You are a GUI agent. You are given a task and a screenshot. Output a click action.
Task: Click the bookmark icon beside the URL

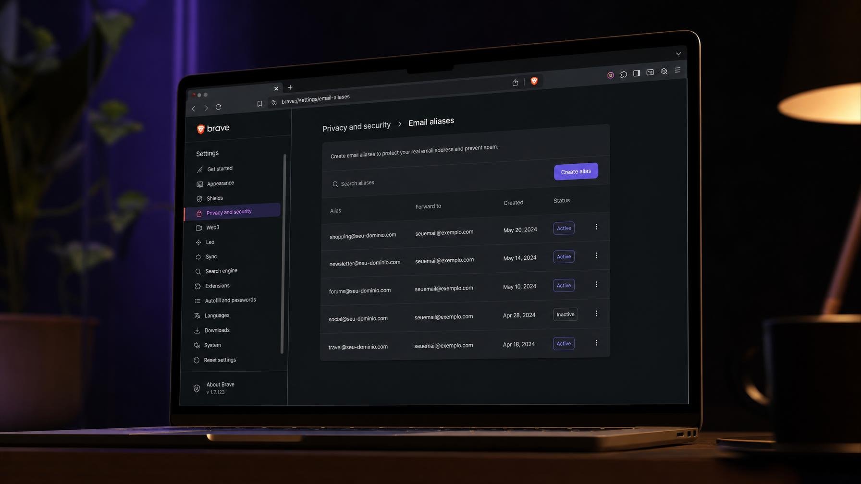pos(259,104)
